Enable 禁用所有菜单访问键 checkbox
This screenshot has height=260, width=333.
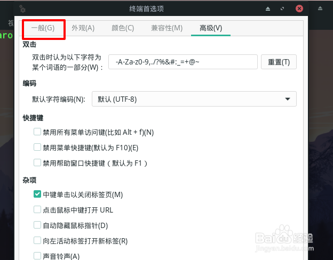point(37,132)
